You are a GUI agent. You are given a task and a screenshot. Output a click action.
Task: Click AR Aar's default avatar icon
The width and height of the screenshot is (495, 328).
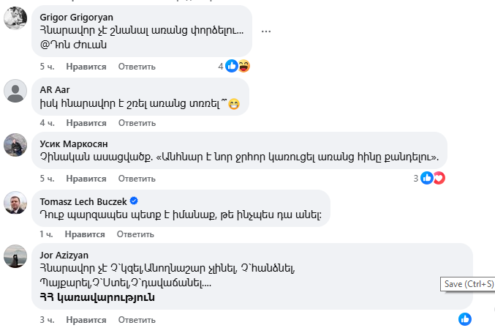point(16,91)
